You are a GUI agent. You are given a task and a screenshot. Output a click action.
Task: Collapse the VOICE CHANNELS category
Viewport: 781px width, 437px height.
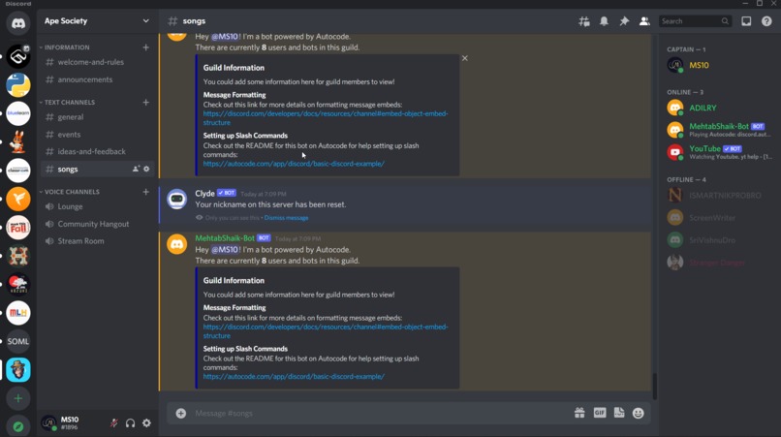click(x=72, y=192)
